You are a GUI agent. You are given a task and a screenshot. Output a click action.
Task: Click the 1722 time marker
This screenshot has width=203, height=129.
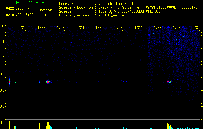click(41, 28)
